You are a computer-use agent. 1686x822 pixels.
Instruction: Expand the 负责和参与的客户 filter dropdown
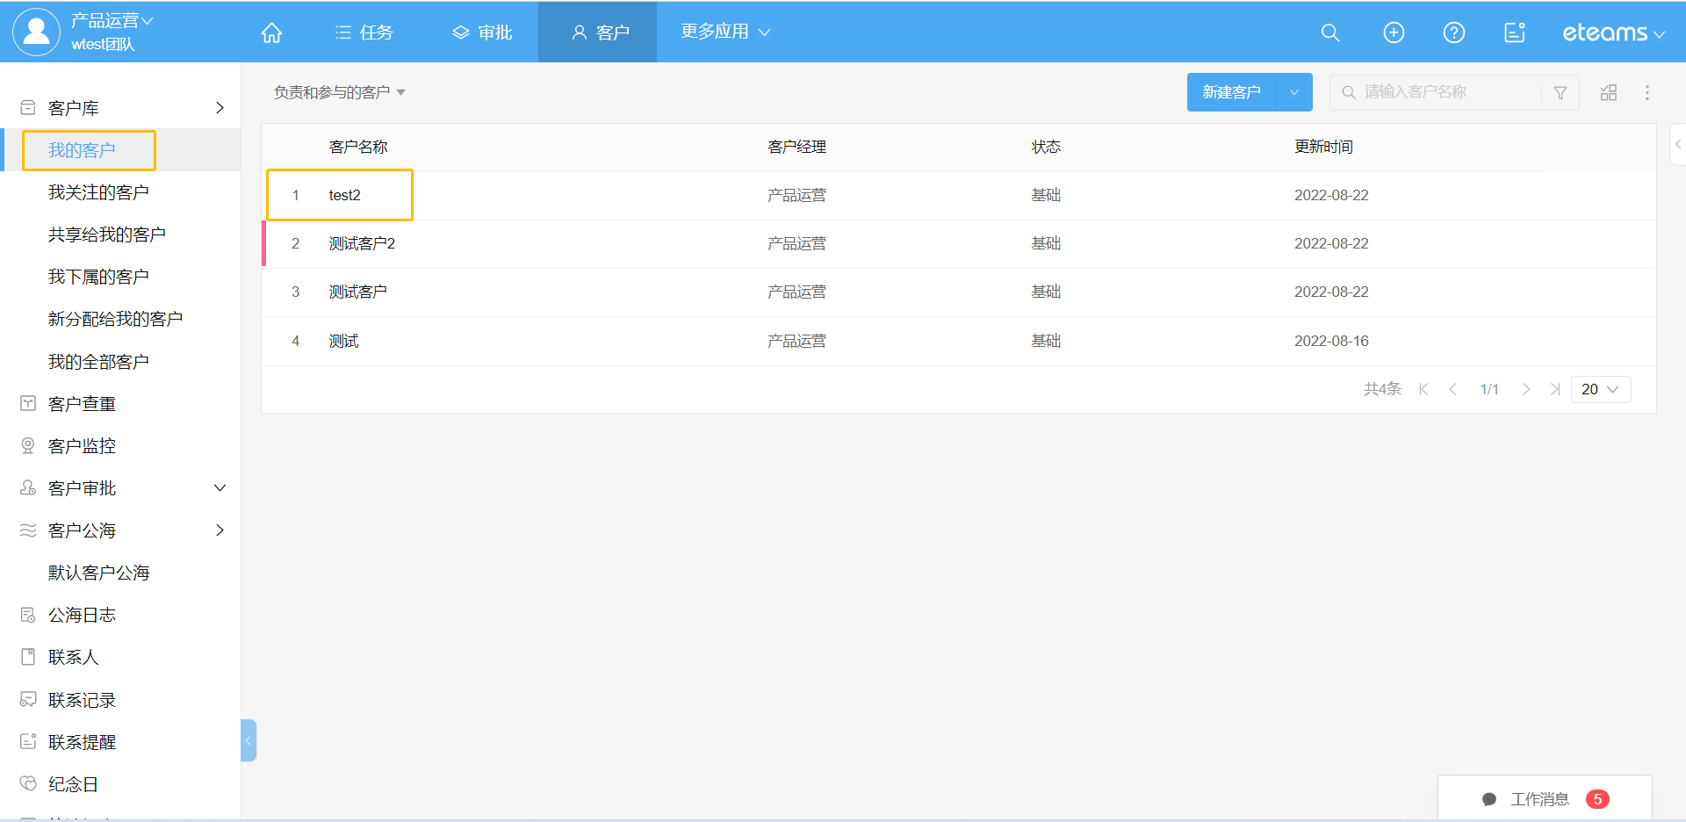(x=339, y=92)
